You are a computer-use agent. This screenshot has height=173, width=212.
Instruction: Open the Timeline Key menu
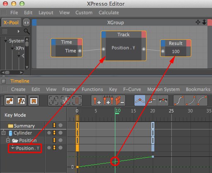[x=113, y=90]
